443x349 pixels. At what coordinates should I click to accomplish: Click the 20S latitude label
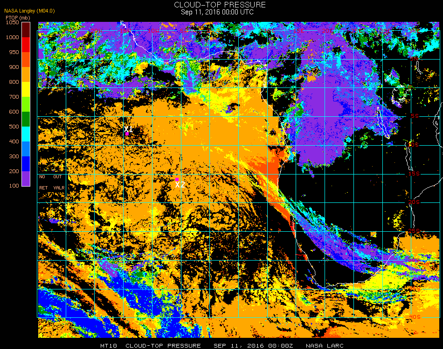point(414,202)
